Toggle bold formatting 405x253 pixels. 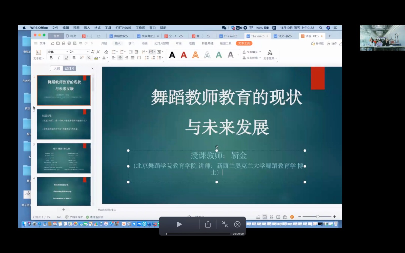point(51,58)
